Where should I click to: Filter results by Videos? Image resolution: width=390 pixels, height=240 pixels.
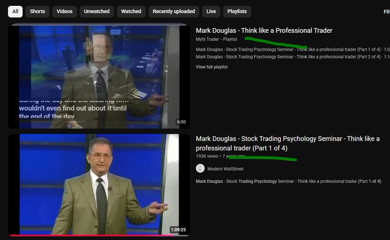[64, 11]
